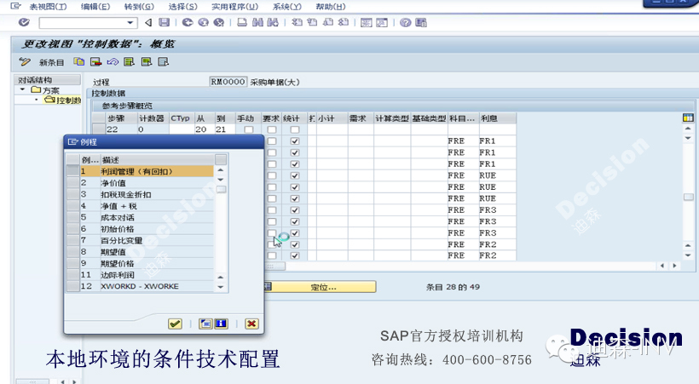The width and height of the screenshot is (699, 384).
Task: Click the Select Block icon
Action: point(147,61)
